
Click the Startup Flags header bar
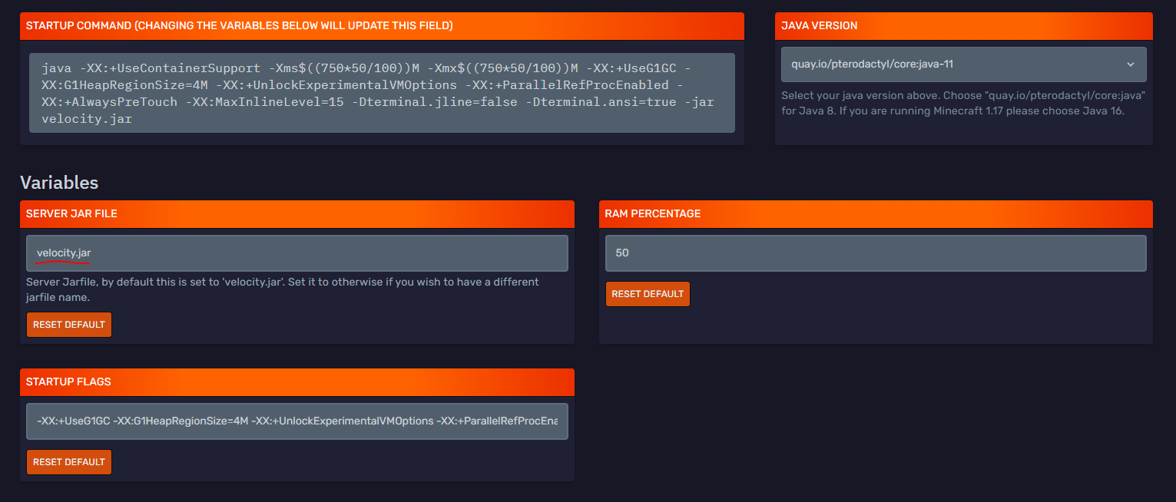point(296,382)
